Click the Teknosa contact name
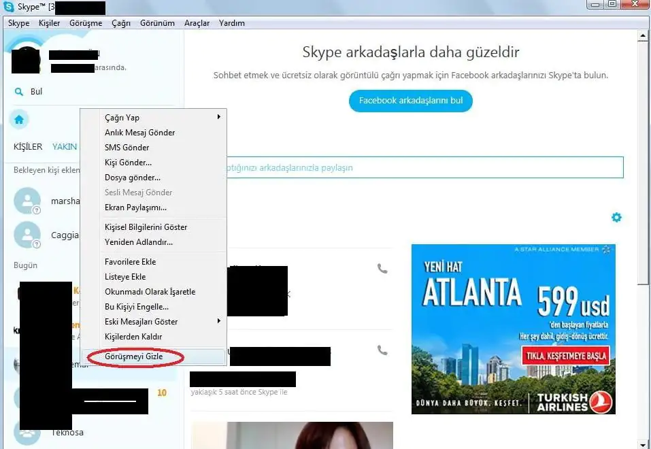 point(67,433)
